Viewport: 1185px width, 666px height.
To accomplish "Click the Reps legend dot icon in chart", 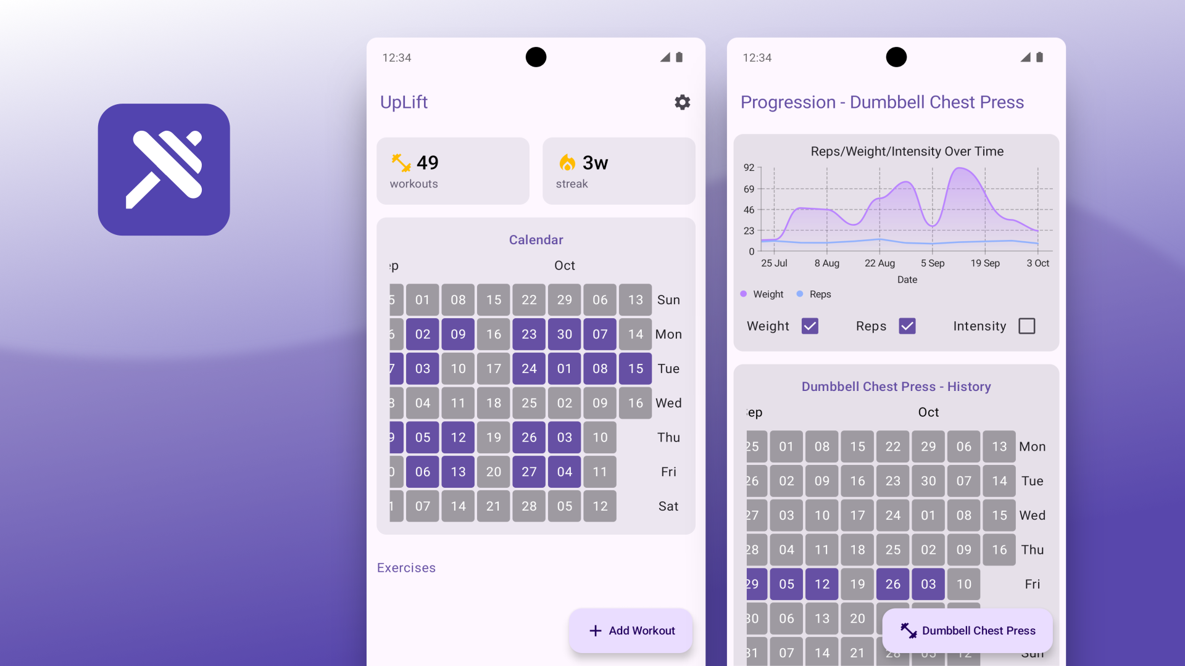I will point(802,294).
